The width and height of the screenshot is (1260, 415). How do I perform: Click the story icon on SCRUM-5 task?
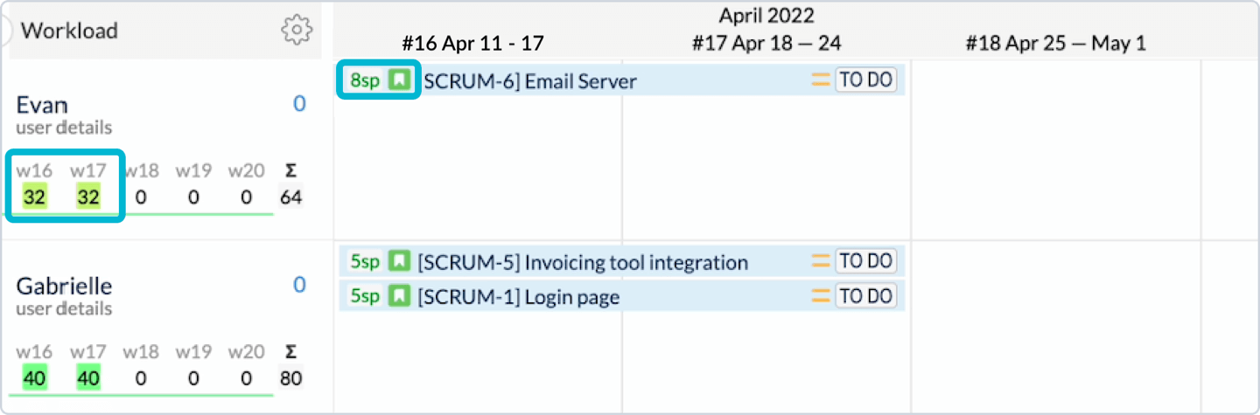pyautogui.click(x=399, y=261)
